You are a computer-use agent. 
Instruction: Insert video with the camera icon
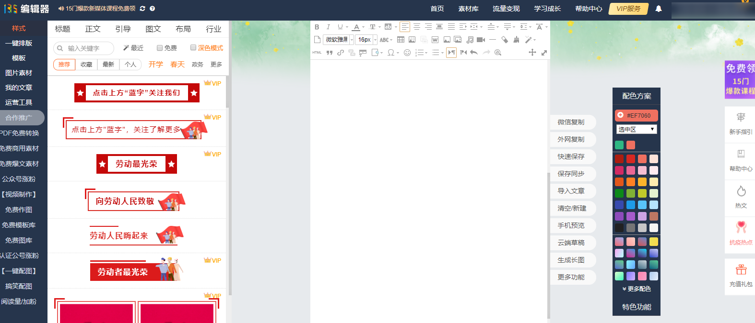pyautogui.click(x=481, y=40)
